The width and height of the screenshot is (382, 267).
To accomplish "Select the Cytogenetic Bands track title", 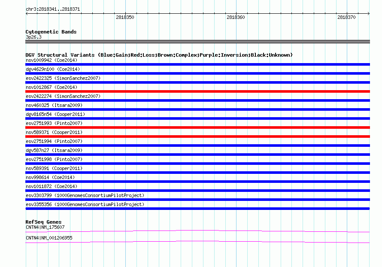I will 51,32.
